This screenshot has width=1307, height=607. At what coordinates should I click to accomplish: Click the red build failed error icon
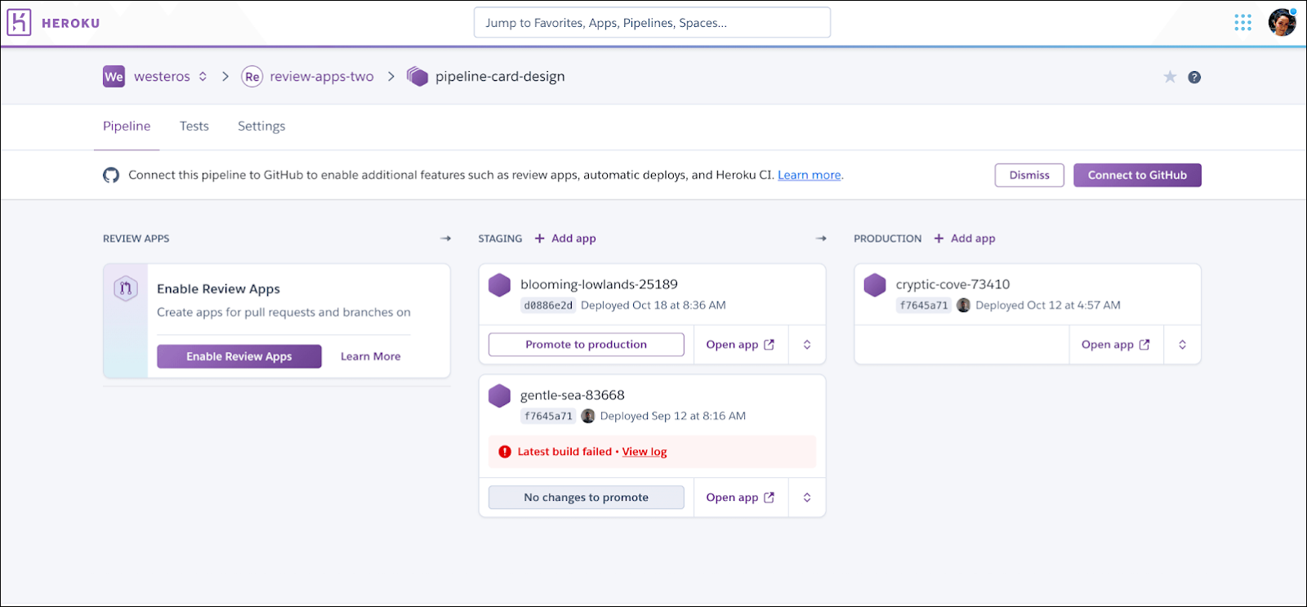pyautogui.click(x=505, y=452)
